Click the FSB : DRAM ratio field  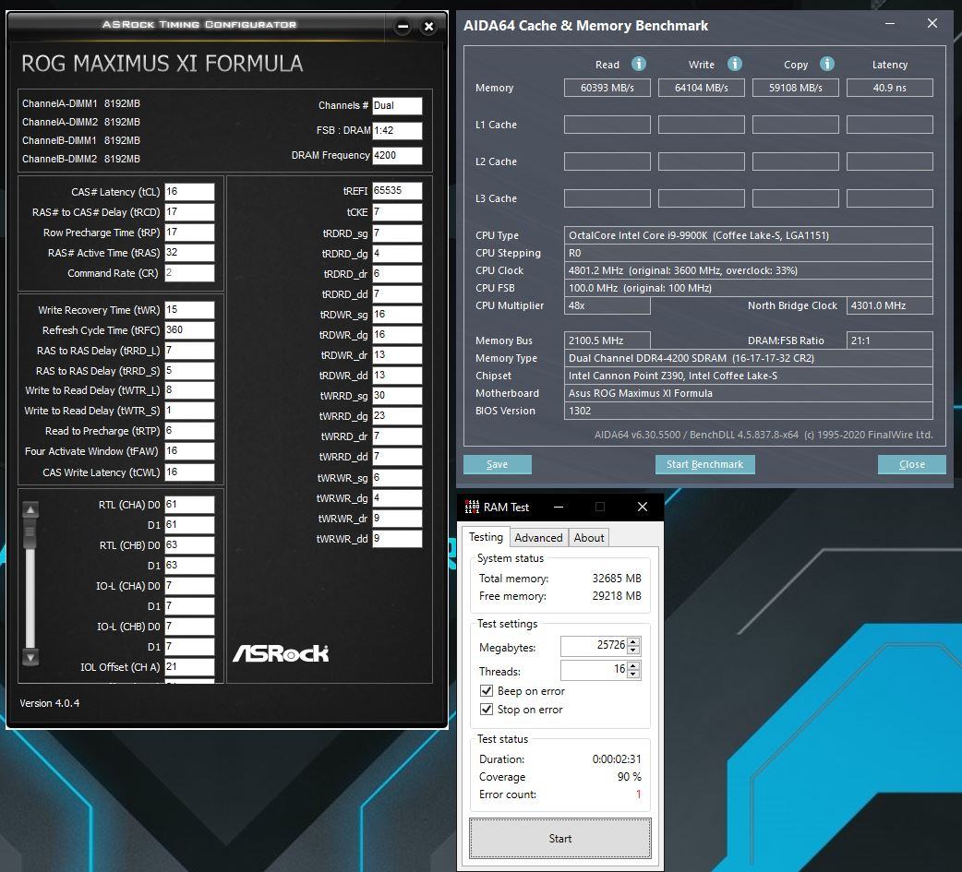click(397, 131)
